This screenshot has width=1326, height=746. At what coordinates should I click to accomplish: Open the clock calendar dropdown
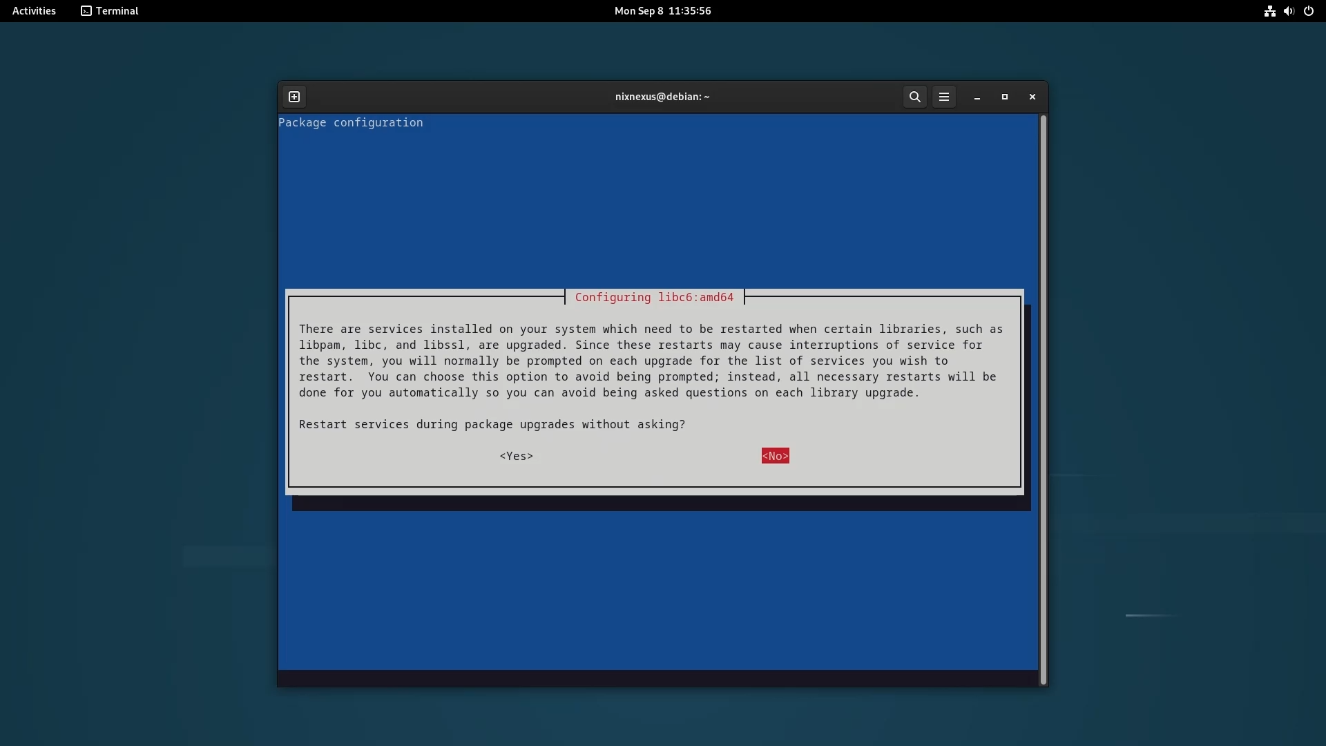click(x=662, y=11)
